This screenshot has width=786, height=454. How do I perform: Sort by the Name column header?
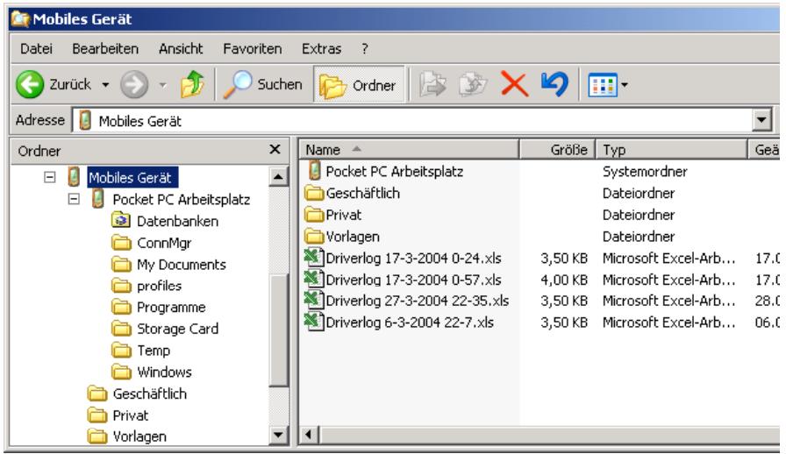[409, 149]
